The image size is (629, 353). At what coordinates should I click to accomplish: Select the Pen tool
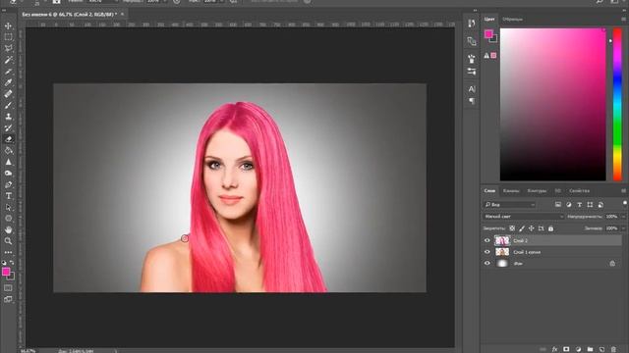coord(8,184)
